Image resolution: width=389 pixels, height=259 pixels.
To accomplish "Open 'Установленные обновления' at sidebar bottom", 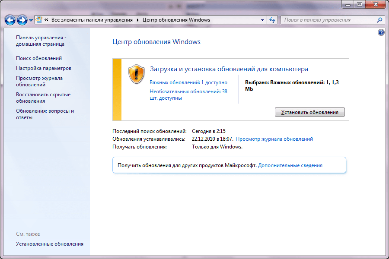I will coord(50,244).
